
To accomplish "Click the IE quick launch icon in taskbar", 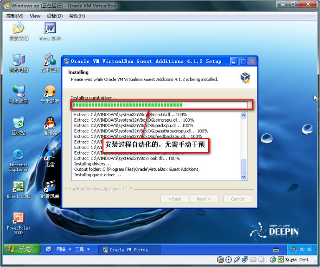I will 49,249.
